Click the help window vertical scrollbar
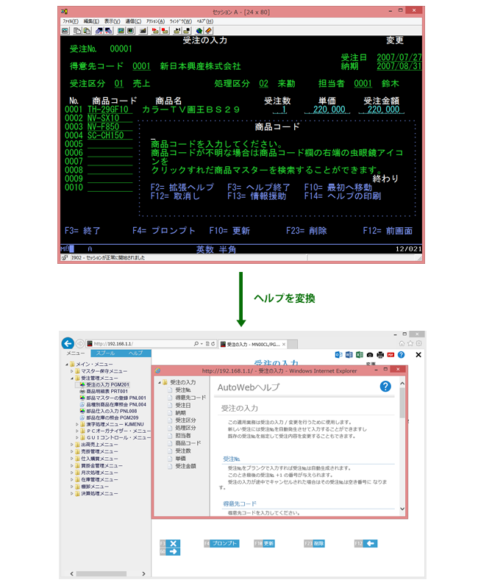 point(402,441)
